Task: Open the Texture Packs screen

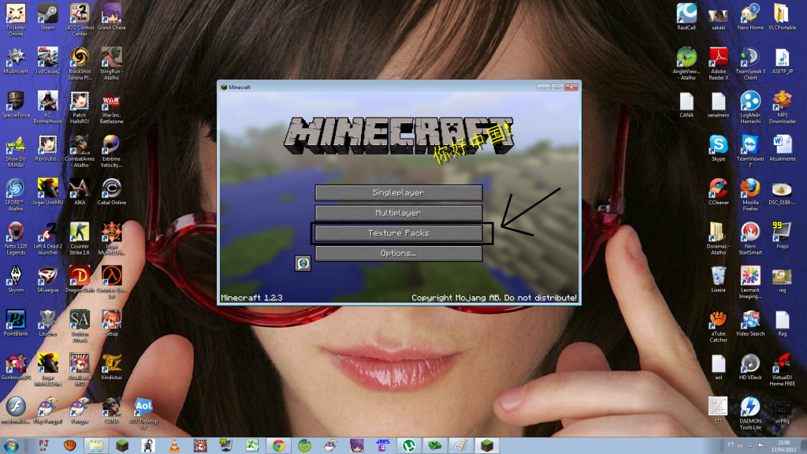Action: [x=398, y=233]
